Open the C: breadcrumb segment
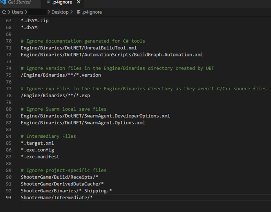The height and width of the screenshot is (212, 271). (x=4, y=12)
